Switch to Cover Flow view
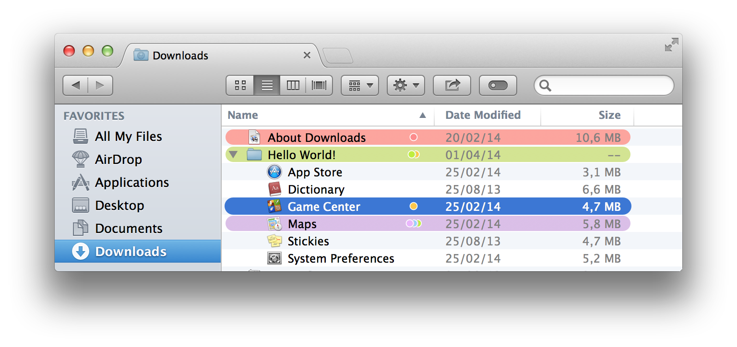 [319, 86]
